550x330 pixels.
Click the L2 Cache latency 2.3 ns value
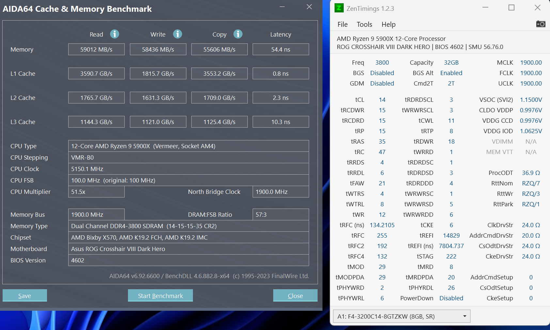tap(281, 98)
